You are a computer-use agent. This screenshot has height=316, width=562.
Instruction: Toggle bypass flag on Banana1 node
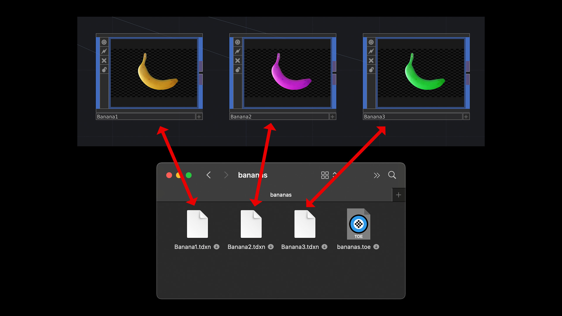point(104,61)
